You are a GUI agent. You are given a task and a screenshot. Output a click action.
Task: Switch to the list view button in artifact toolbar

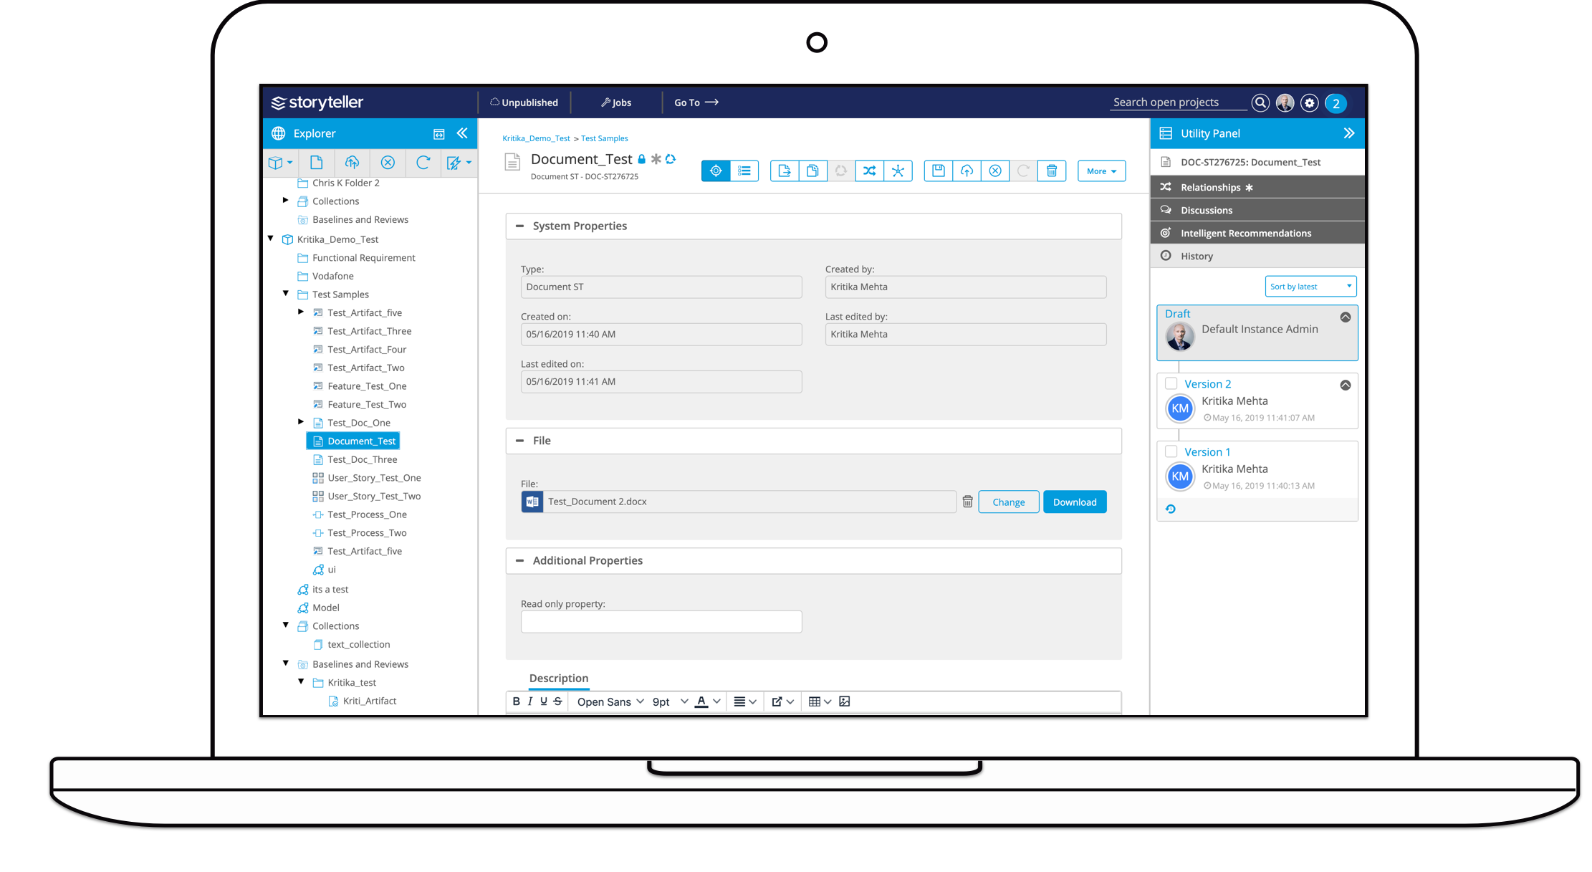point(744,171)
